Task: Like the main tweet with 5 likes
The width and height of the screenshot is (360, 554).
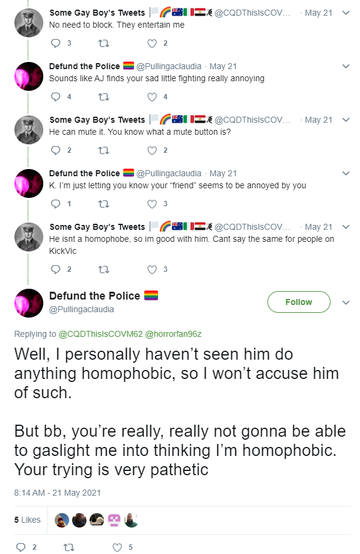Action: pyautogui.click(x=117, y=547)
